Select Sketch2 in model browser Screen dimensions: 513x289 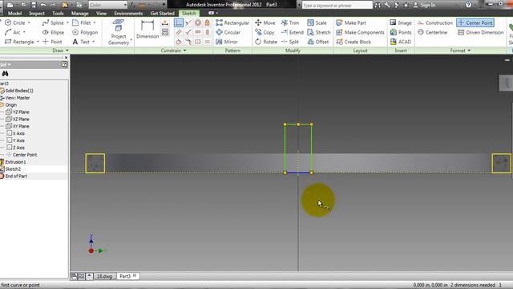pyautogui.click(x=13, y=169)
